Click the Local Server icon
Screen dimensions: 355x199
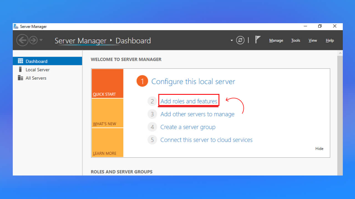pyautogui.click(x=20, y=69)
